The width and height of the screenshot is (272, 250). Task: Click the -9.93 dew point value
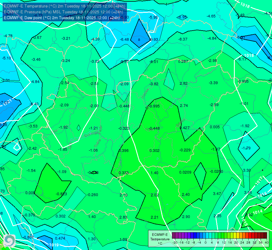tap(154, 39)
